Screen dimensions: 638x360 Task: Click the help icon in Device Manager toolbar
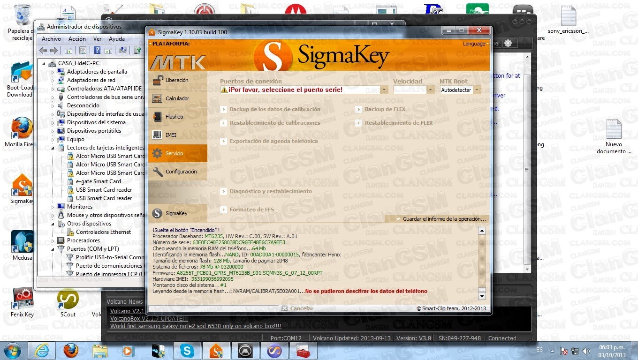[x=97, y=50]
